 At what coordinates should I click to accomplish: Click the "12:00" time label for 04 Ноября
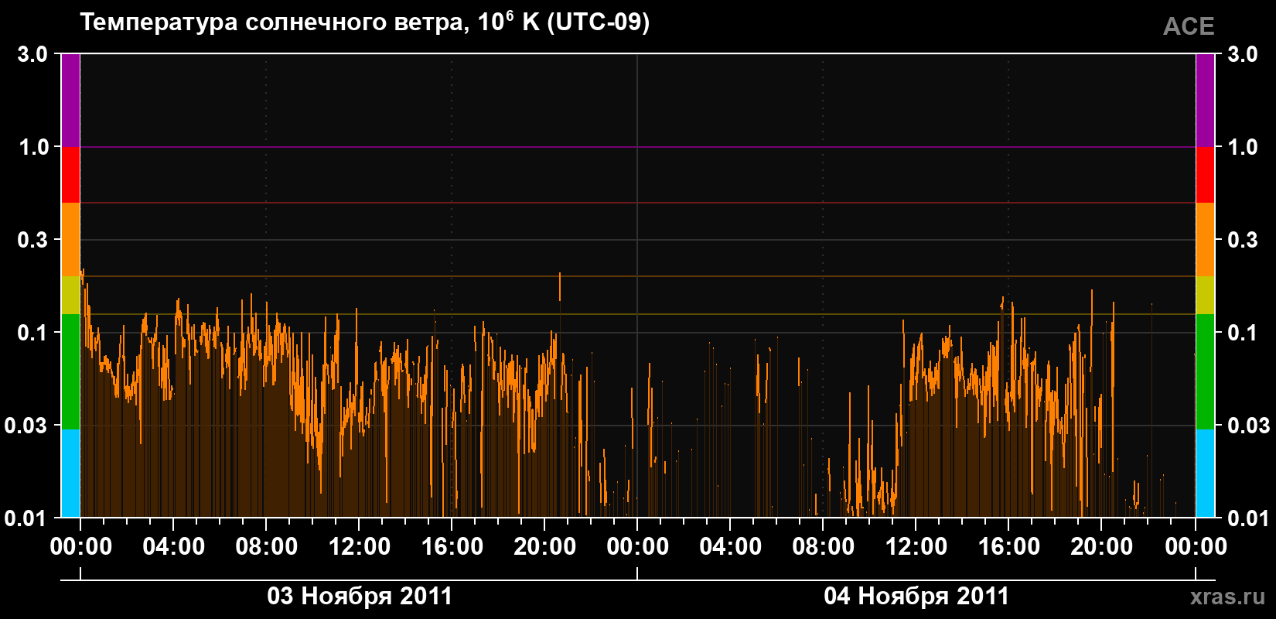pyautogui.click(x=916, y=547)
